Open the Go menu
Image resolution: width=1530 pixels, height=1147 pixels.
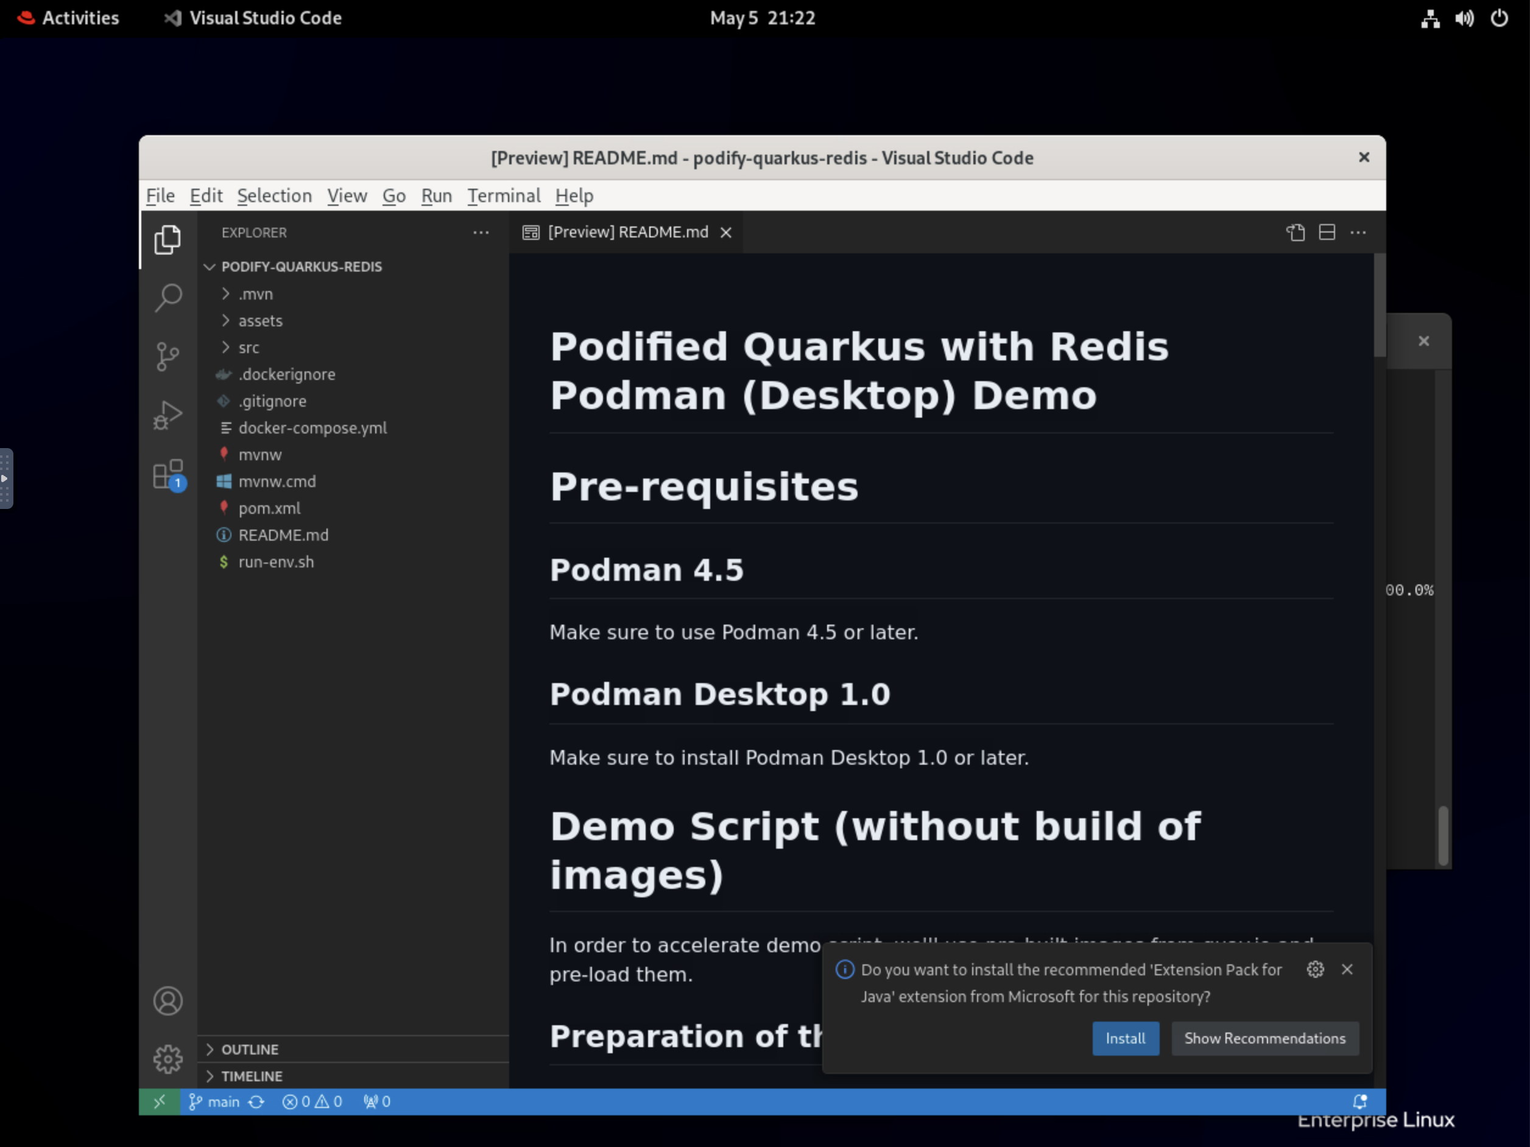tap(394, 195)
